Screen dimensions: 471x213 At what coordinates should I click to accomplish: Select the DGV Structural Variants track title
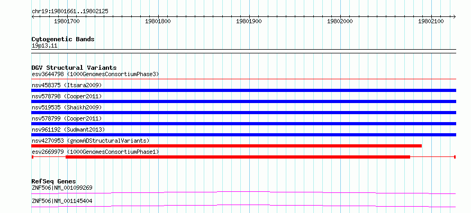click(74, 68)
